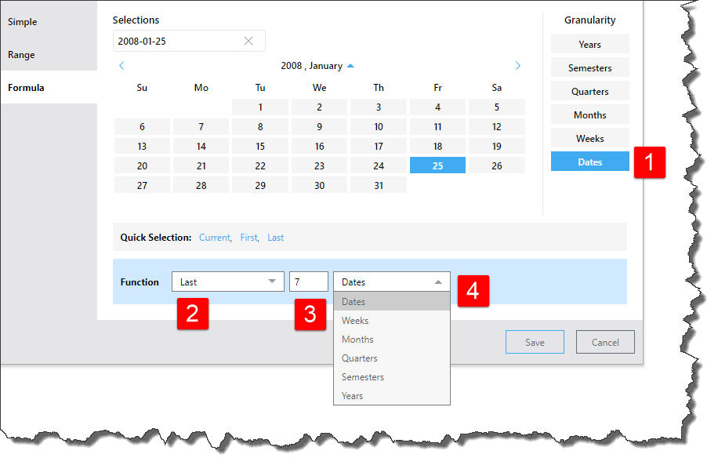Viewport: 718px width, 465px height.
Task: Collapse the Dates unit dropdown
Action: (391, 282)
